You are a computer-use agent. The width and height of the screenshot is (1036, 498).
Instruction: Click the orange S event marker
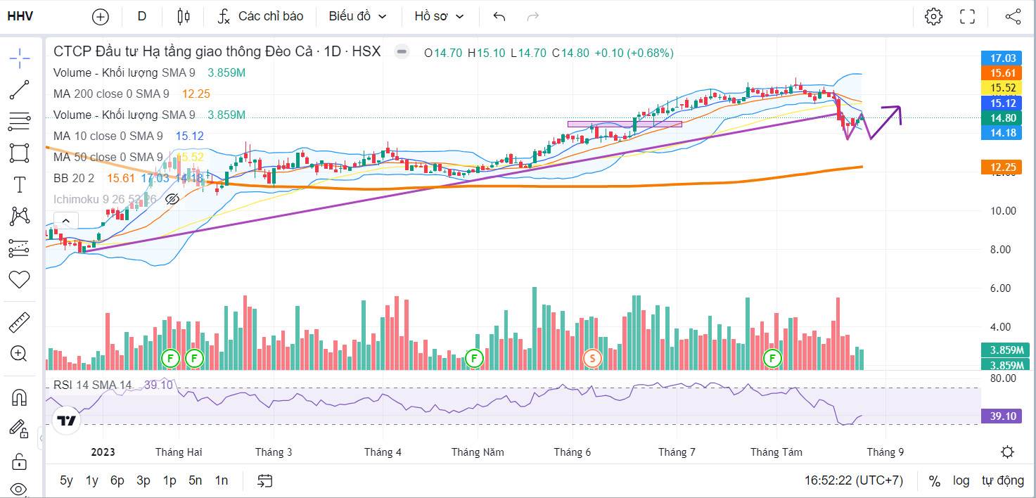[592, 358]
